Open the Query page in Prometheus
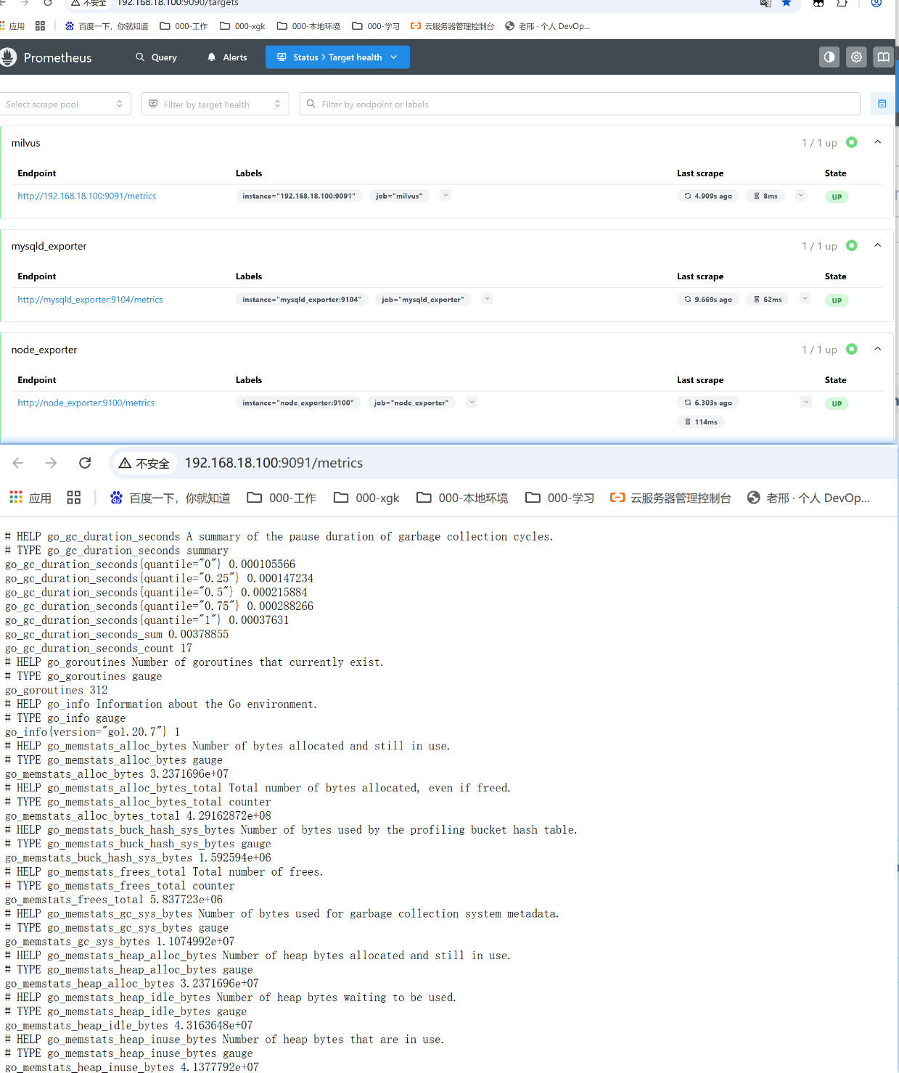 (156, 57)
